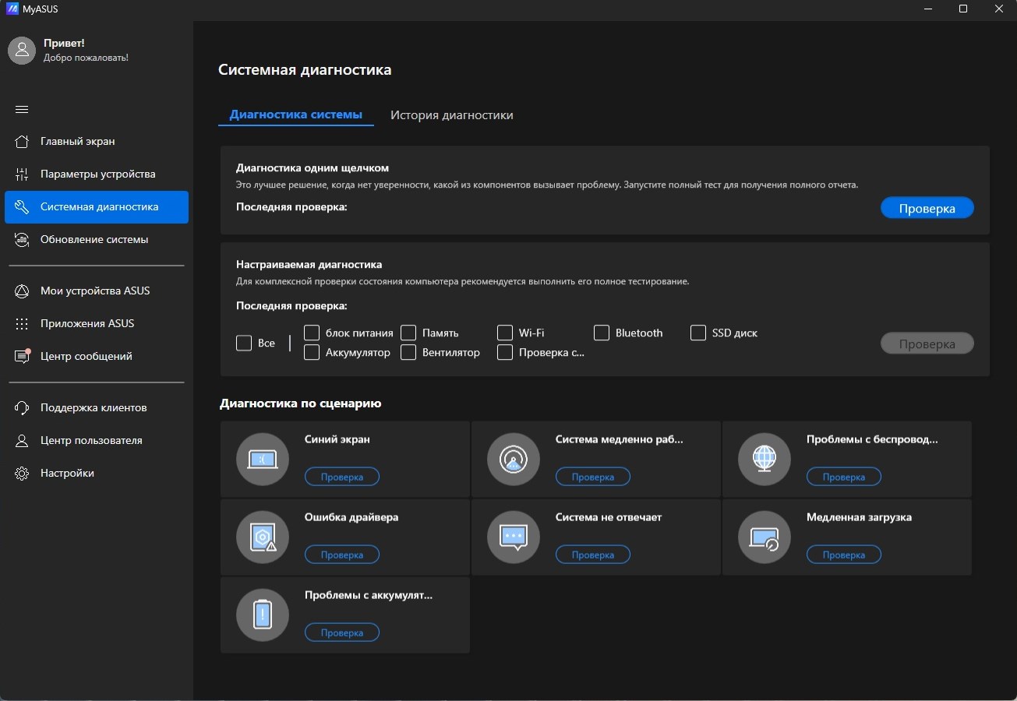
Task: Check the Все (All) checkbox
Action: coord(244,343)
